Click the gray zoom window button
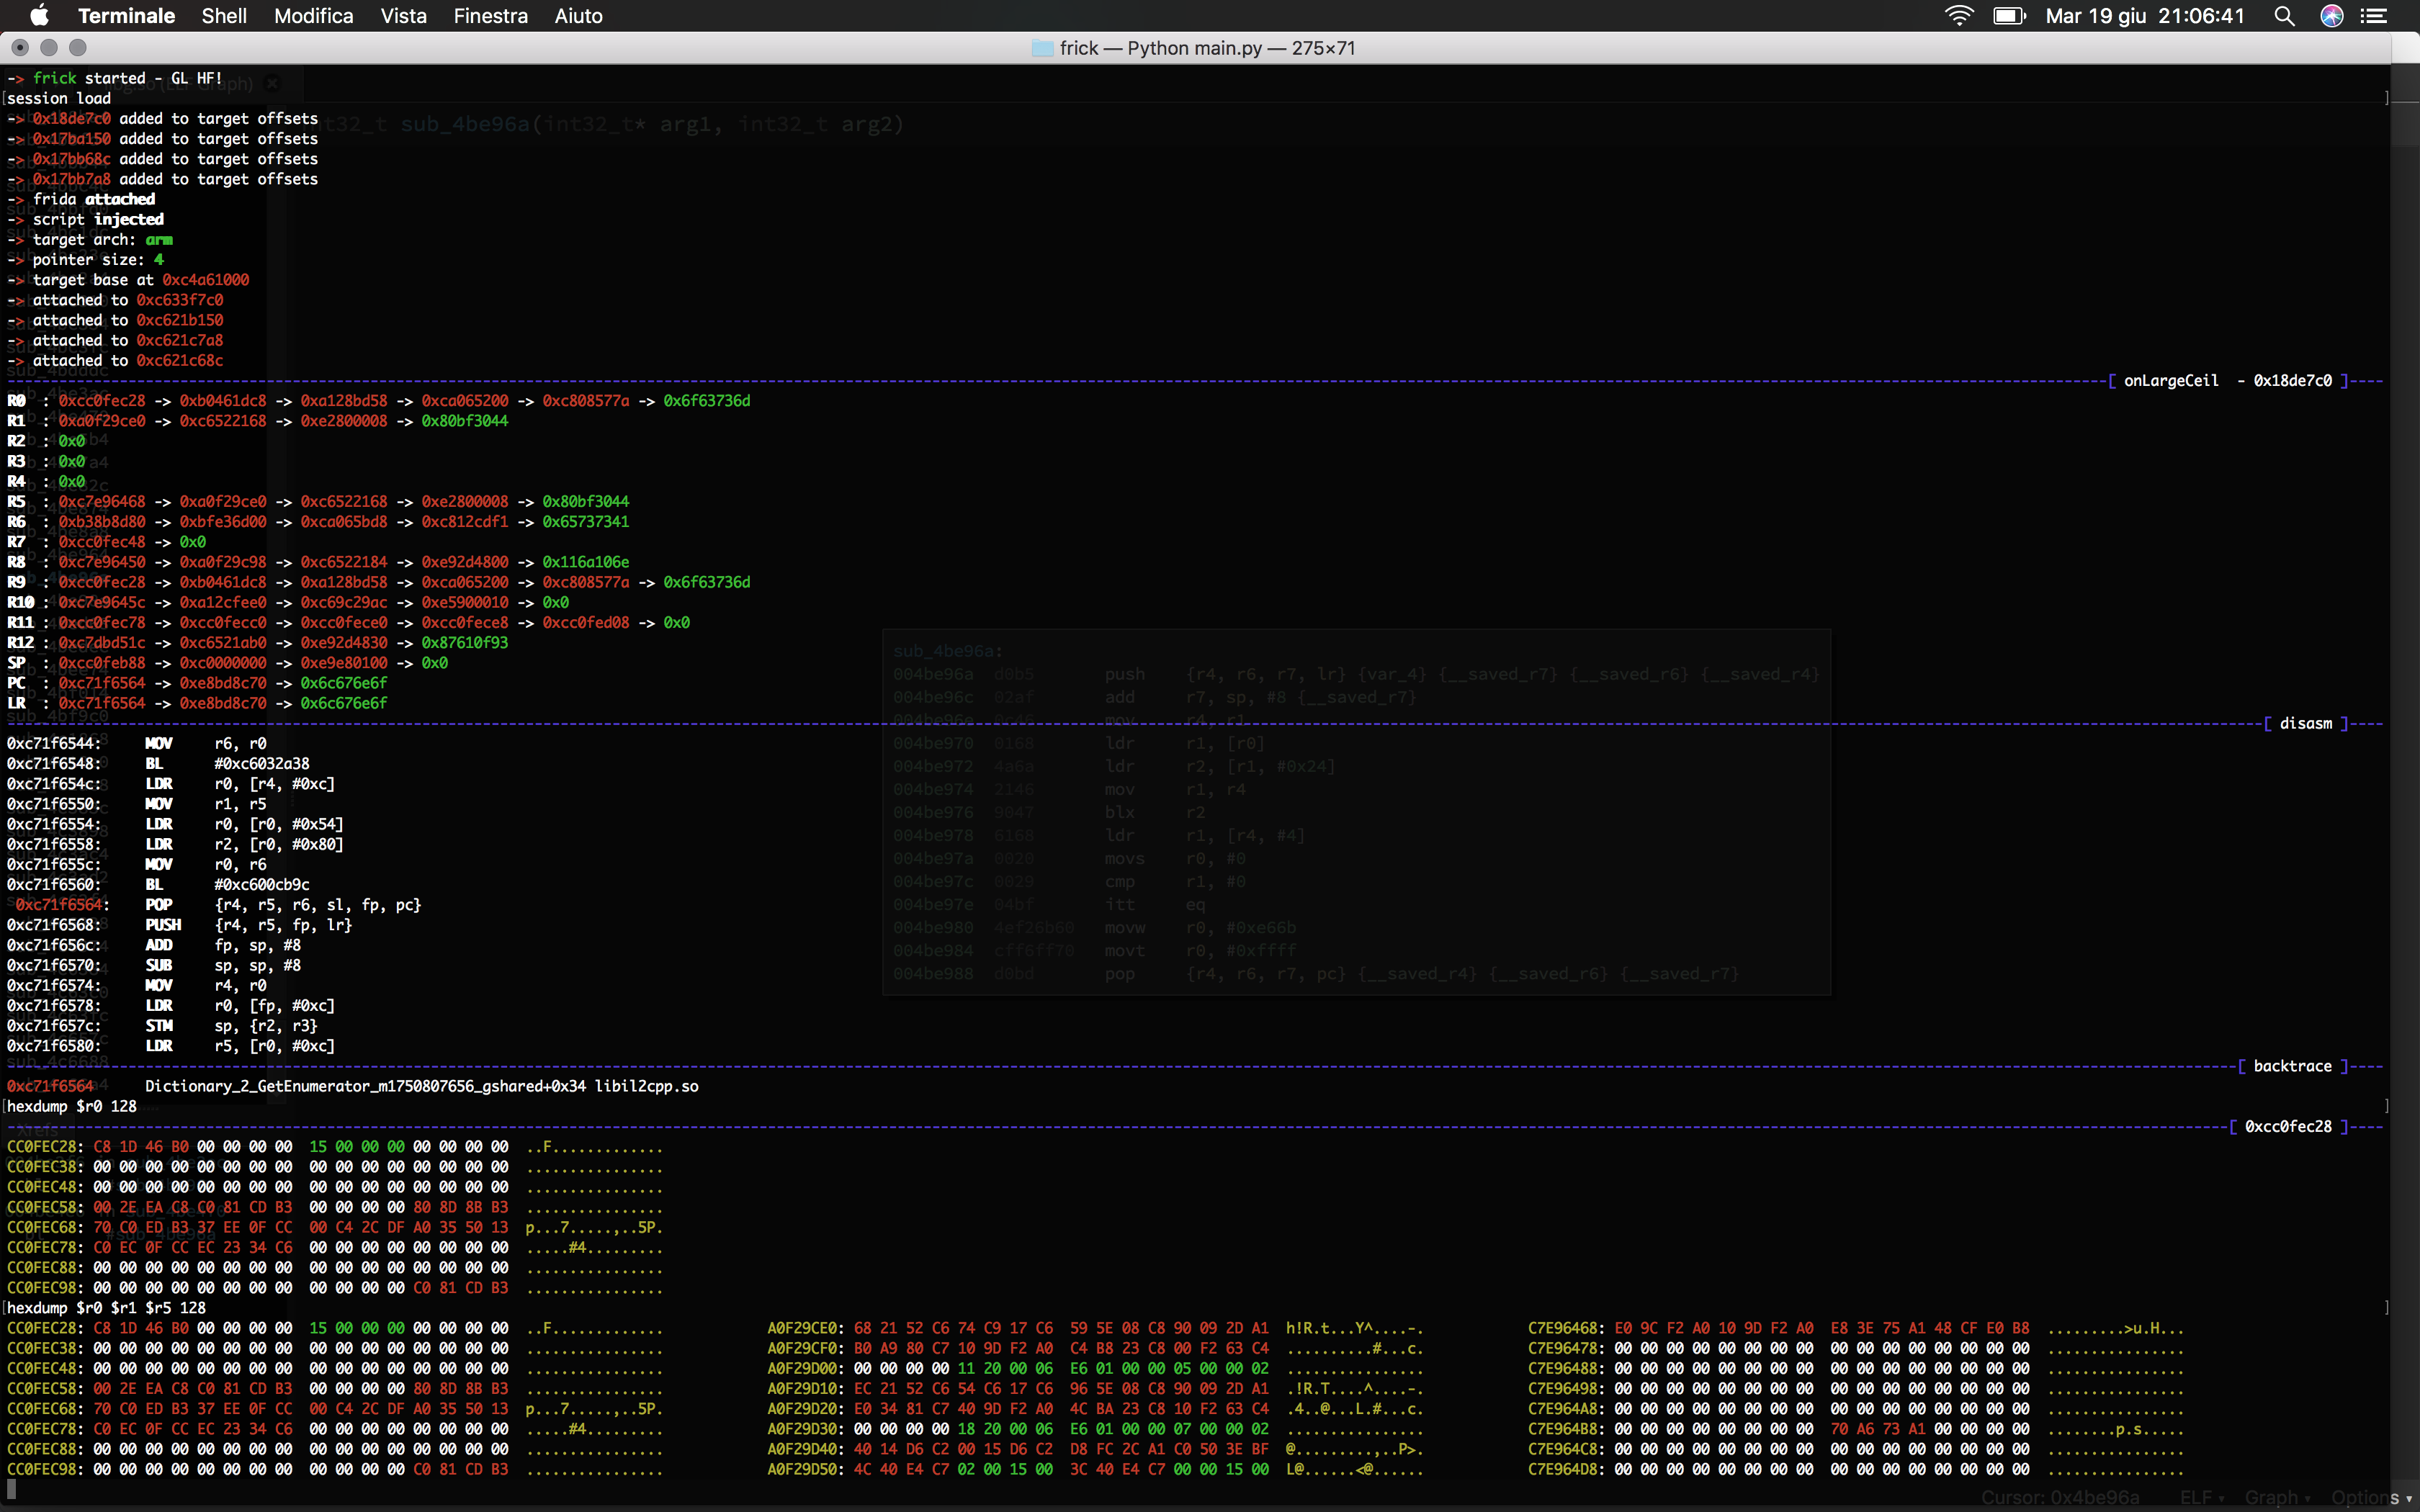 (78, 47)
